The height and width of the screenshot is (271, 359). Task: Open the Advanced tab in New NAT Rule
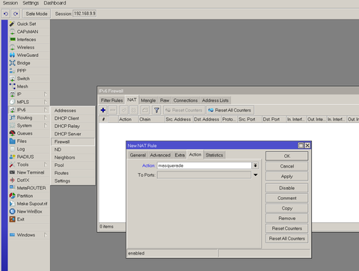coord(160,155)
